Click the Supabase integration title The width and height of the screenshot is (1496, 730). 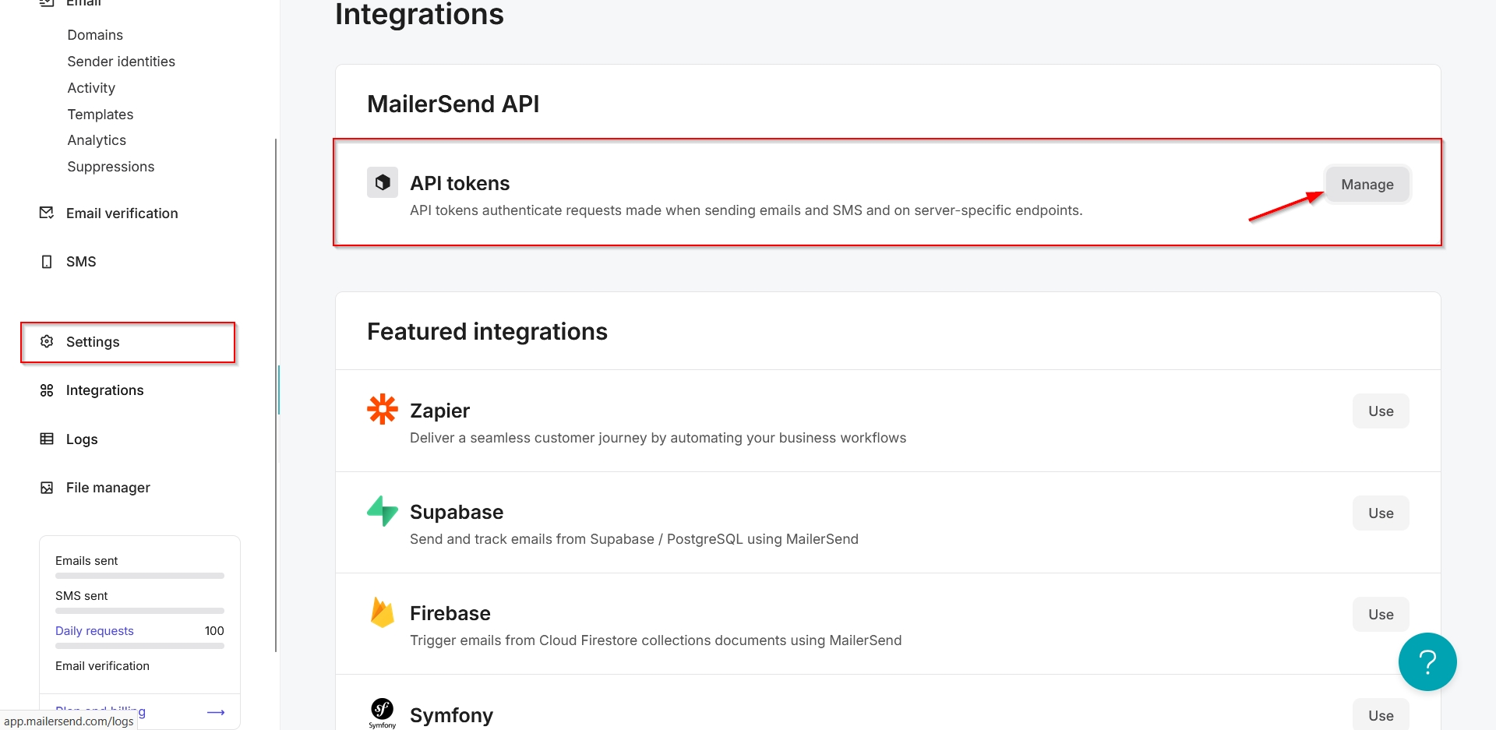pos(457,512)
